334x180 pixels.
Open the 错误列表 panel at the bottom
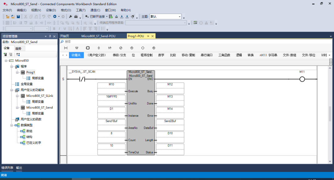coord(7,168)
